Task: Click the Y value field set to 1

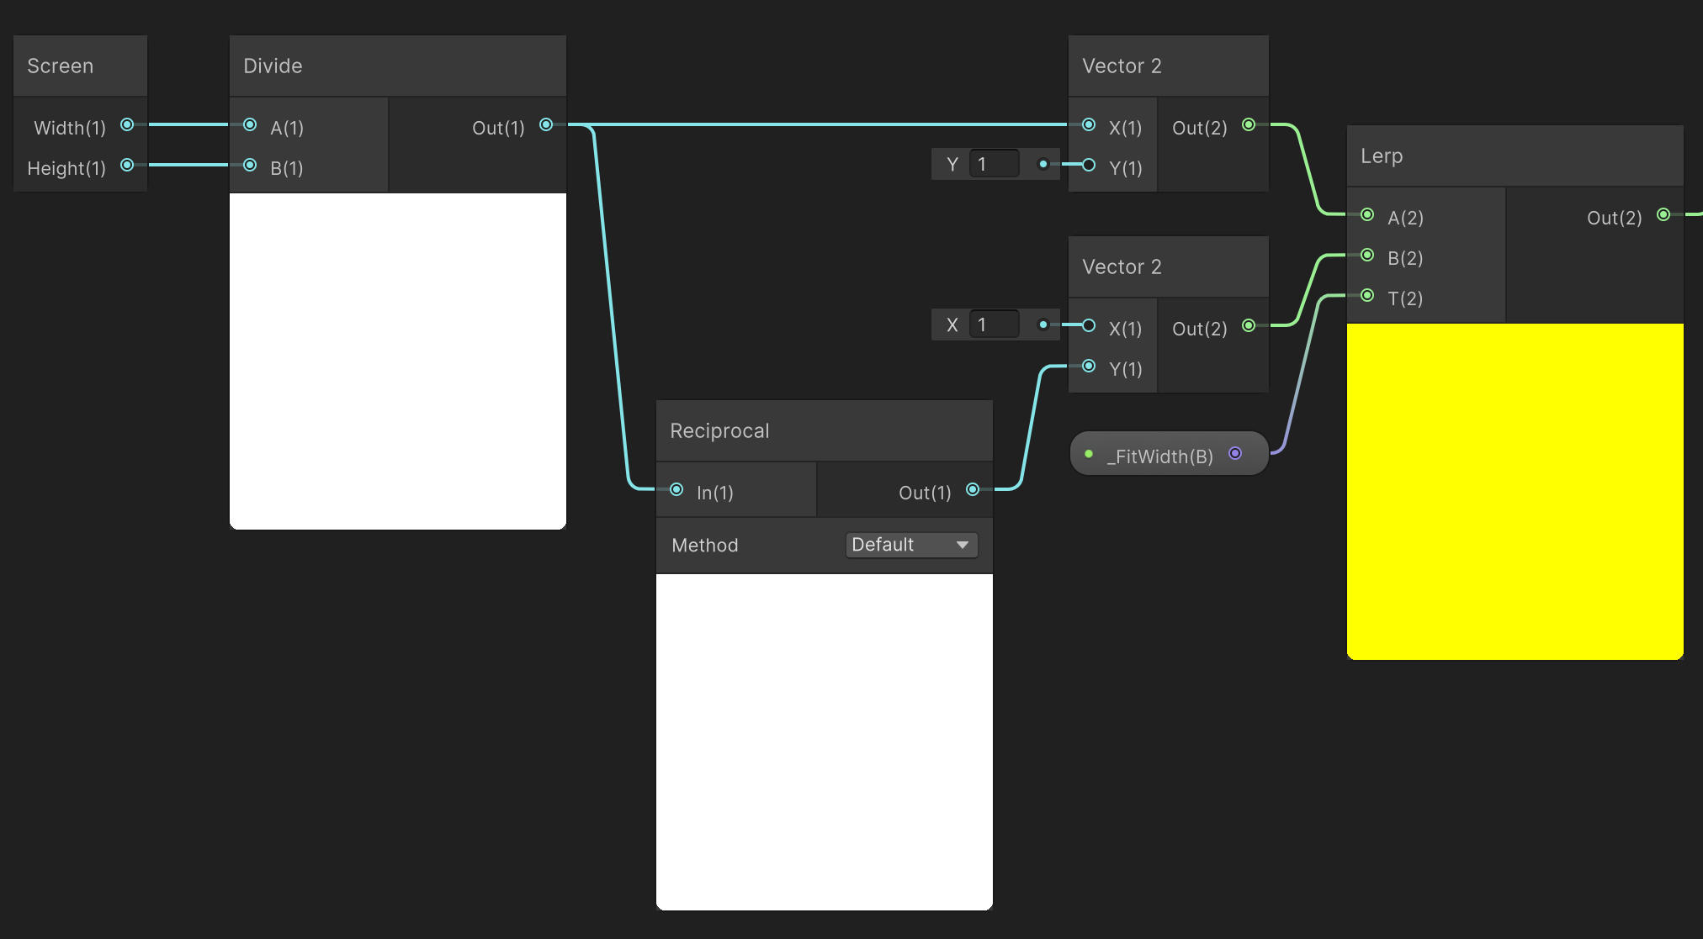Action: pyautogui.click(x=994, y=164)
